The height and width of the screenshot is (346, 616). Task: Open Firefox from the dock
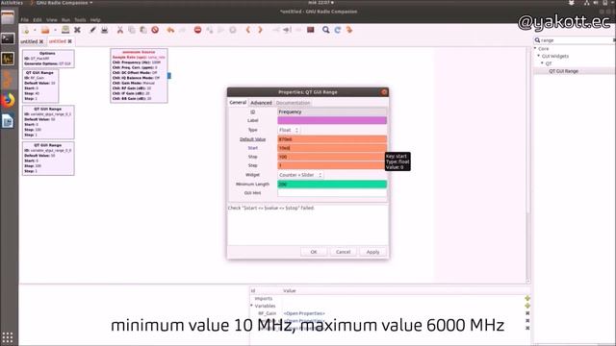point(8,100)
